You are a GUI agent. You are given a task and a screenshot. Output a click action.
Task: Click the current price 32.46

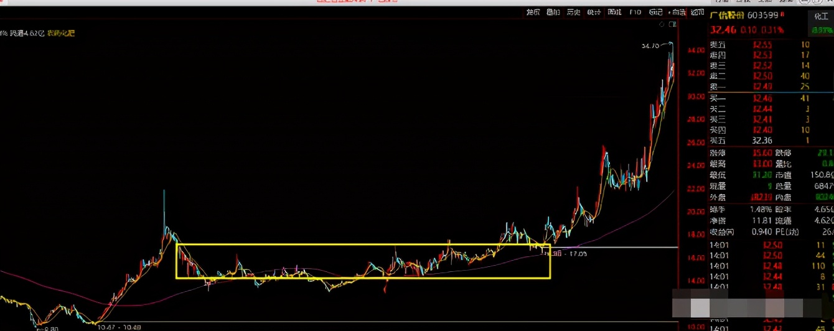[723, 30]
